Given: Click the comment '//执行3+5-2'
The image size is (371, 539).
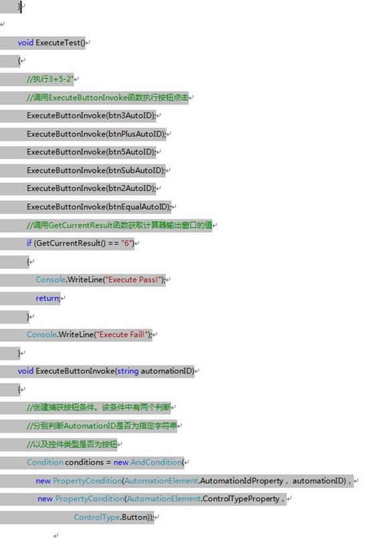Looking at the screenshot, I should 50,79.
